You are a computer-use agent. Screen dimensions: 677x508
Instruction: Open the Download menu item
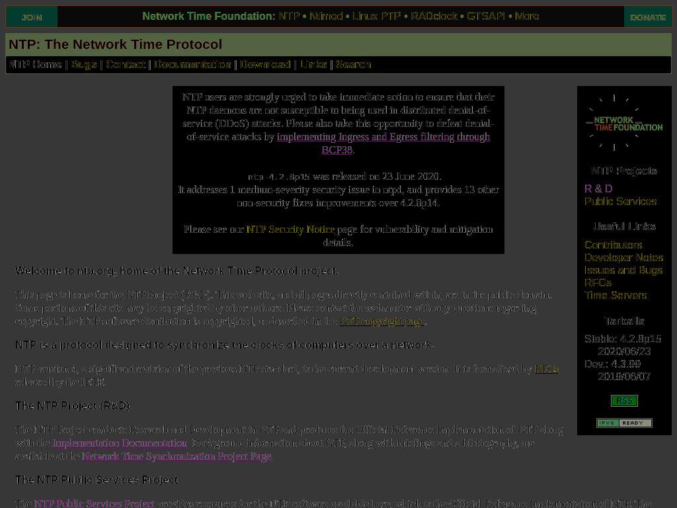click(x=265, y=64)
